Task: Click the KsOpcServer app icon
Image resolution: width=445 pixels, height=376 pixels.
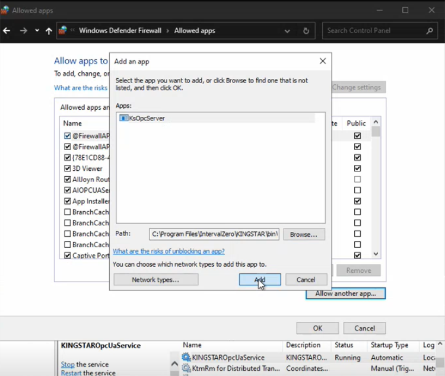Action: (124, 118)
